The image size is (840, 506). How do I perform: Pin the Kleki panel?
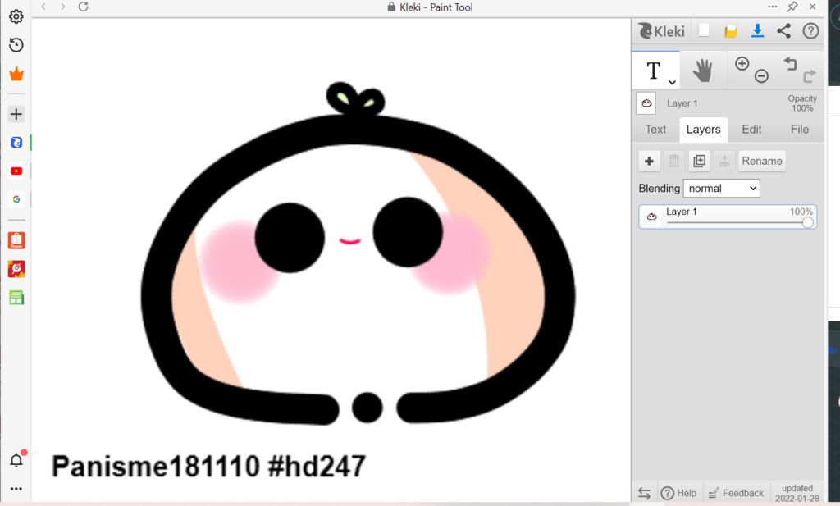792,7
